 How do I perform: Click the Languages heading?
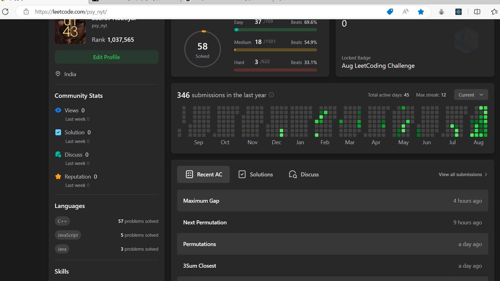point(70,206)
